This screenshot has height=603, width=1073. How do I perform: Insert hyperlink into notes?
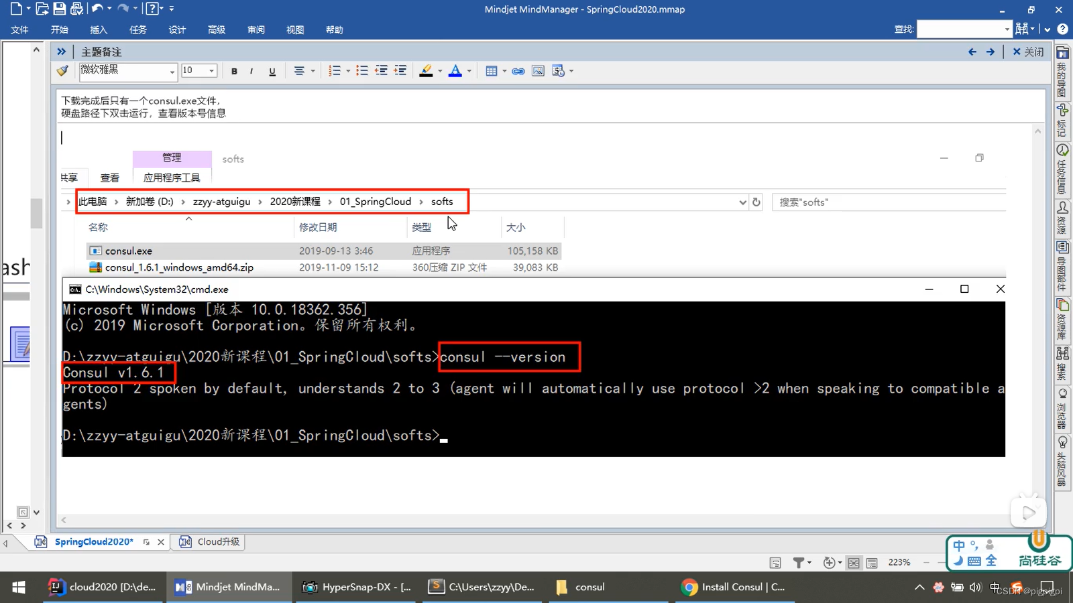[x=518, y=71]
